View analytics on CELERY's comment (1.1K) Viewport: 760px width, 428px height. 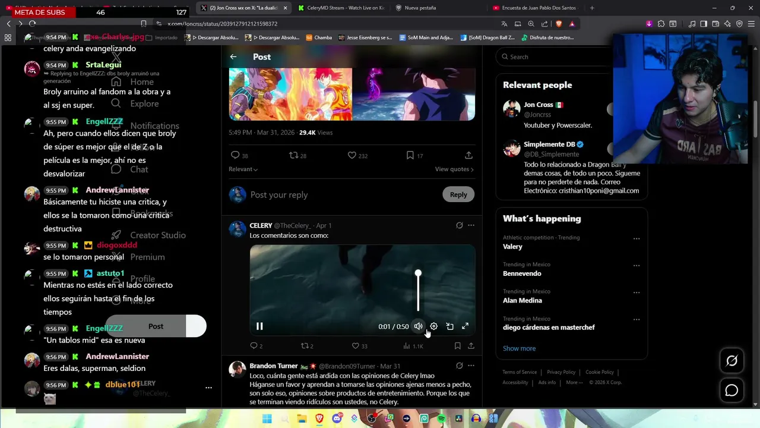pyautogui.click(x=413, y=346)
